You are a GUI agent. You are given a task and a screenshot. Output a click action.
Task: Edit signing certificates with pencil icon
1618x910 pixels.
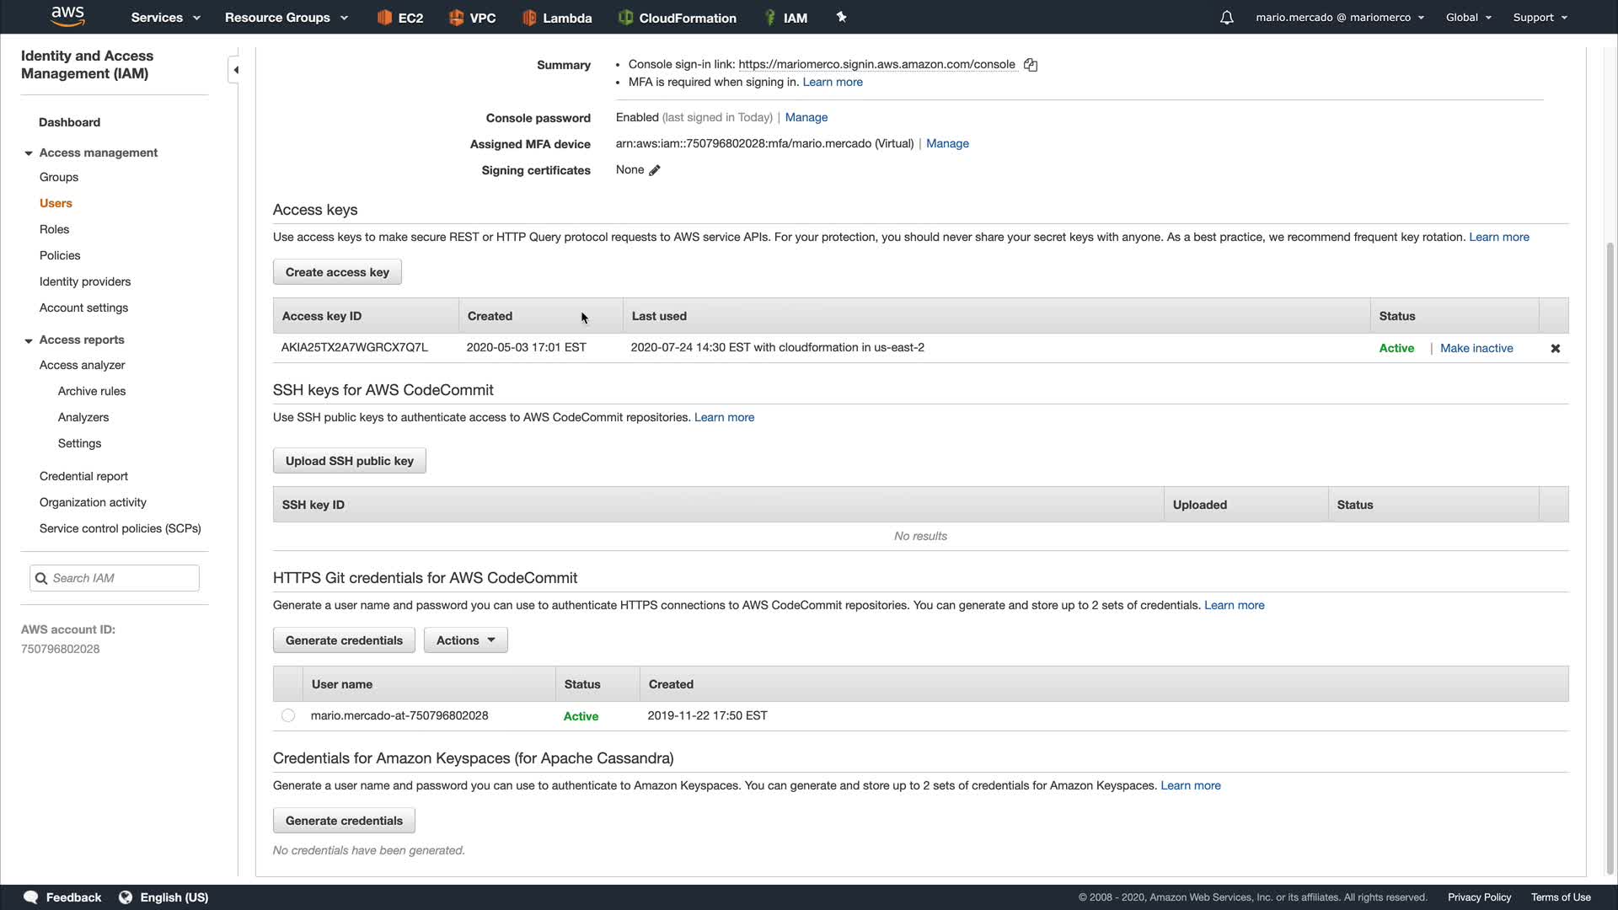pyautogui.click(x=655, y=170)
